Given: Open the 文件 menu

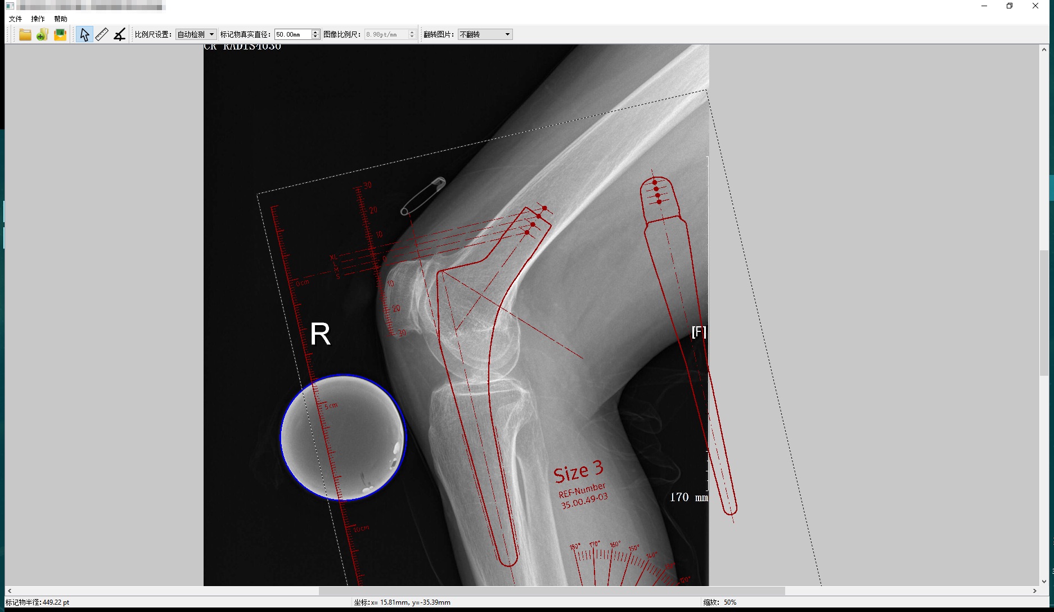Looking at the screenshot, I should 15,19.
